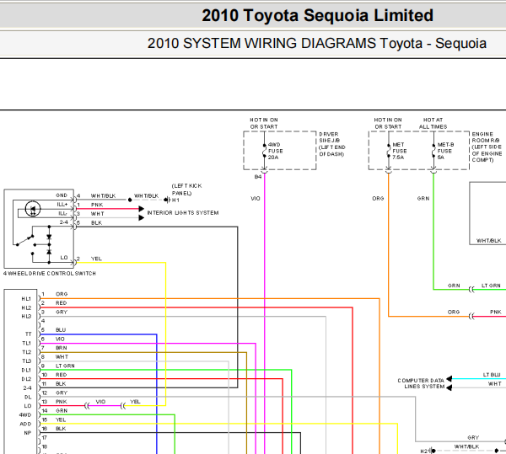Click the H1 ground symbol near left kick panel

pos(166,200)
